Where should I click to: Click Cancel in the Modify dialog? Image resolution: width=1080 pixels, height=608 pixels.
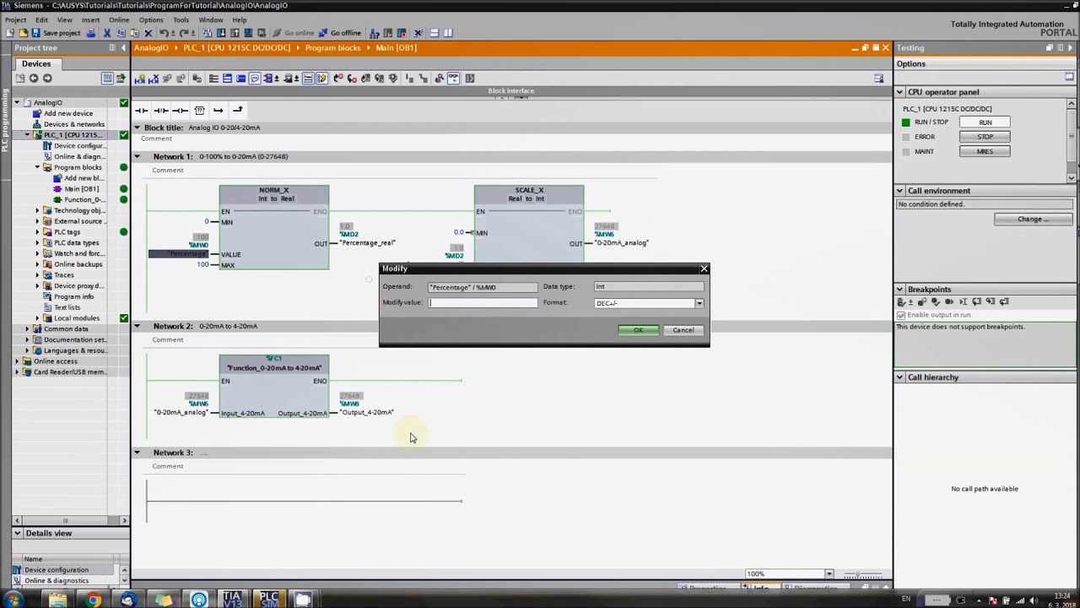coord(683,330)
